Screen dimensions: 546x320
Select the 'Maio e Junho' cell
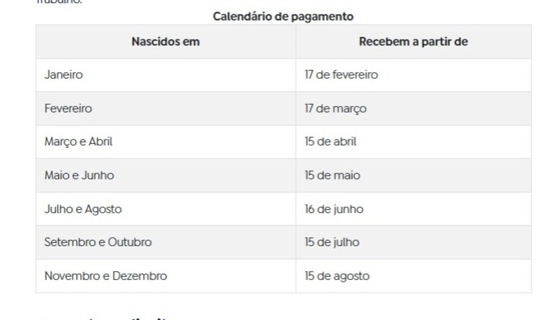point(166,175)
